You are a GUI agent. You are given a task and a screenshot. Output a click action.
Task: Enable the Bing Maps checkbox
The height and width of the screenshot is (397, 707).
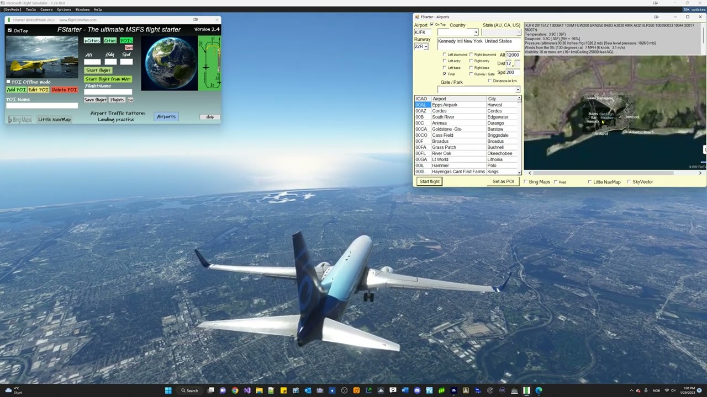point(526,181)
